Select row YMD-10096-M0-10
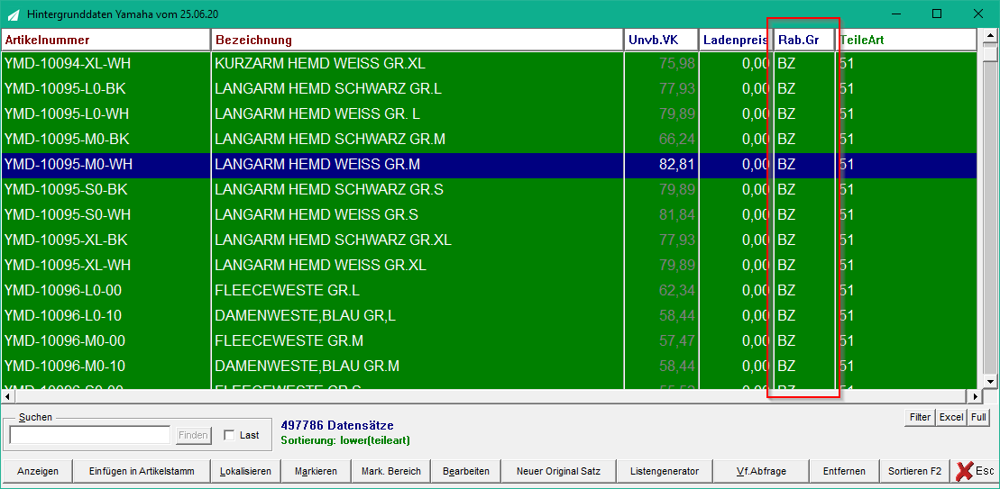The height and width of the screenshot is (489, 1000). [x=489, y=367]
